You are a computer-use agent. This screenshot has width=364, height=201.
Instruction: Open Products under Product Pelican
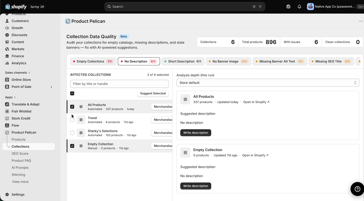(x=18, y=139)
